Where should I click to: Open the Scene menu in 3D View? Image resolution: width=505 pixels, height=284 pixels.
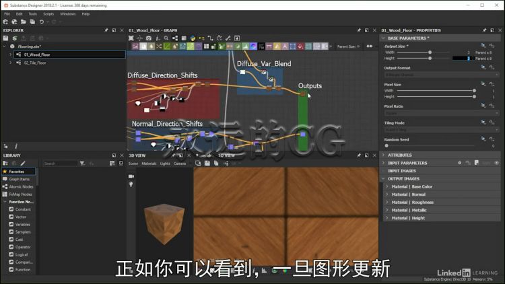133,164
